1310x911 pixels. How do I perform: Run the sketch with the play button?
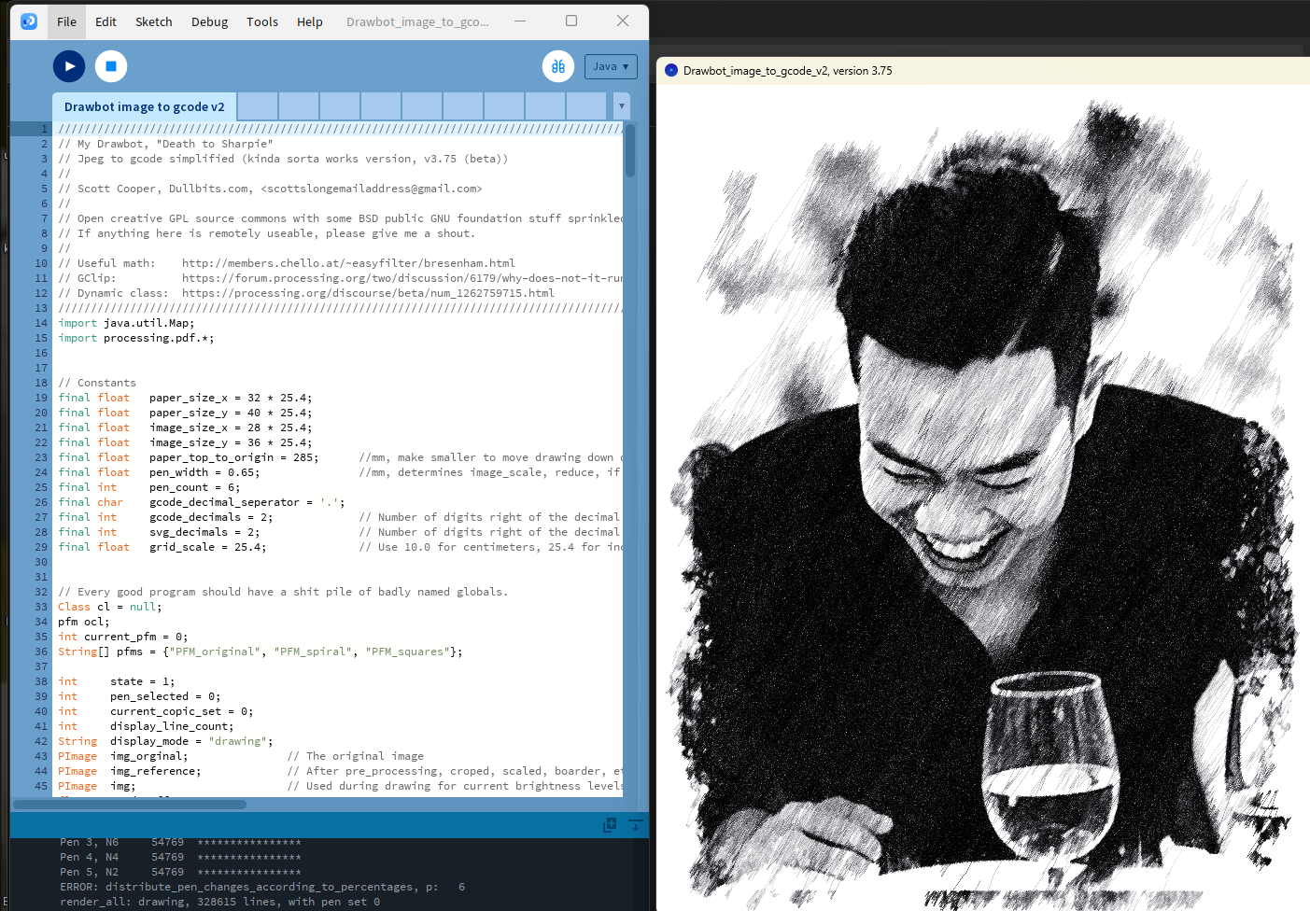[x=69, y=66]
